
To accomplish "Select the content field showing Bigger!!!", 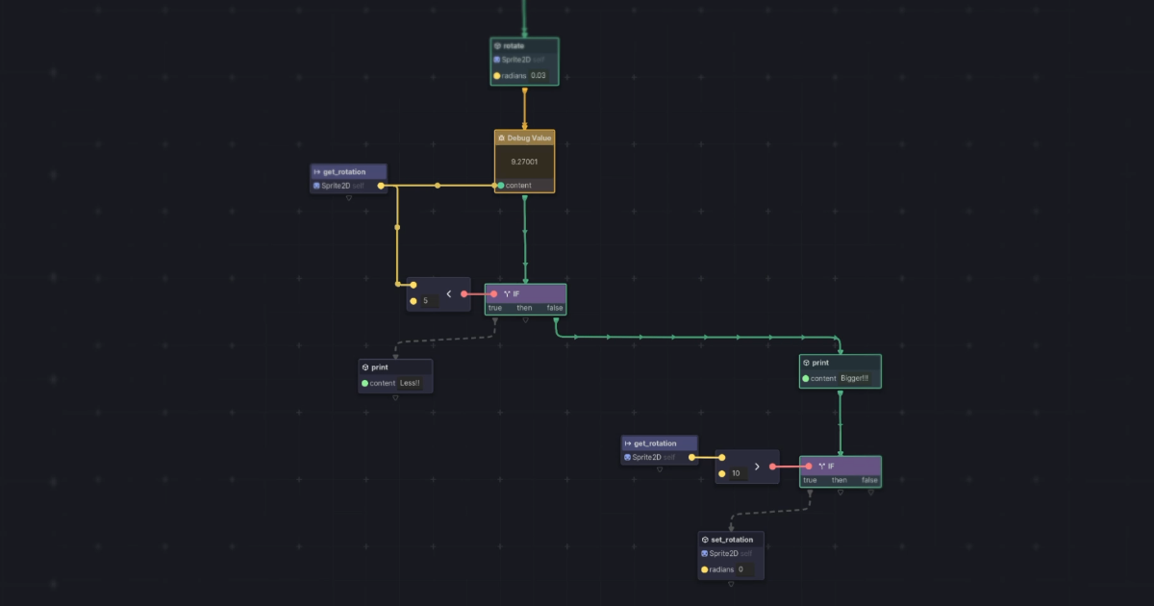I will click(x=853, y=377).
